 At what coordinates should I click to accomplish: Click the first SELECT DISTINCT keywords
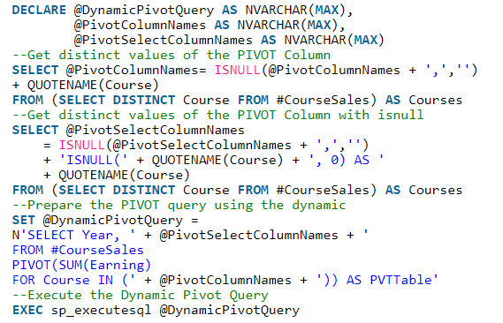click(117, 100)
